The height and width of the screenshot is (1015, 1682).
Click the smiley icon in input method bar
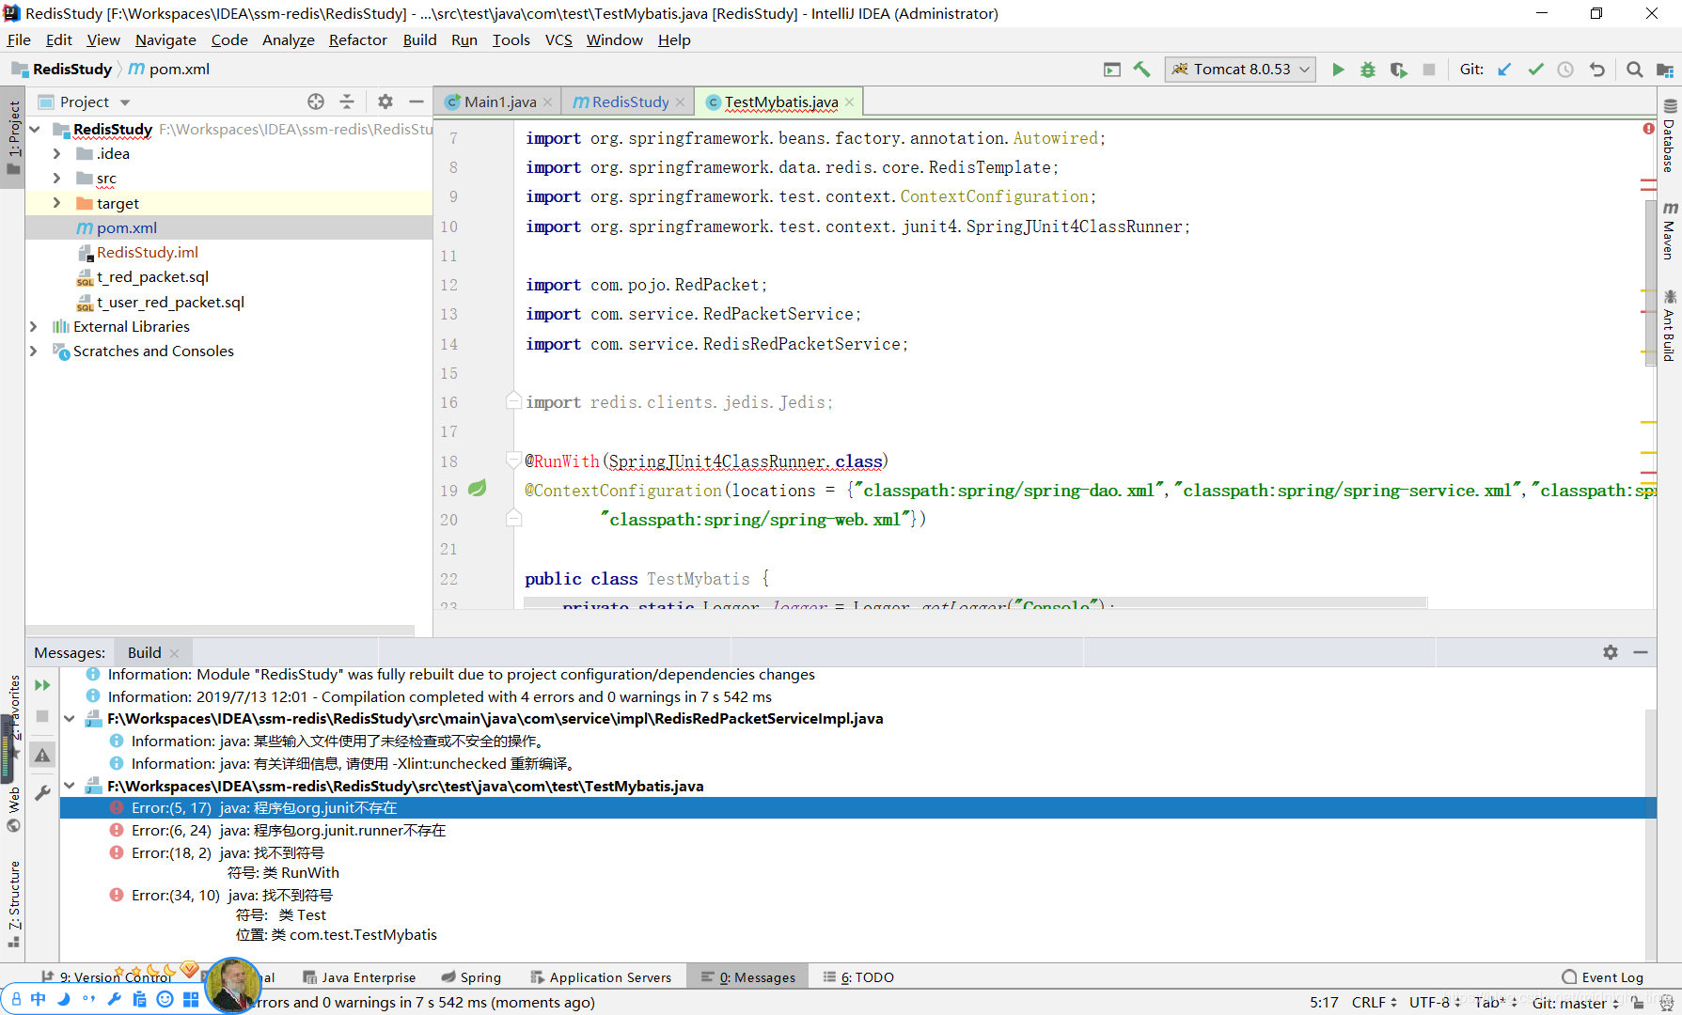165,999
